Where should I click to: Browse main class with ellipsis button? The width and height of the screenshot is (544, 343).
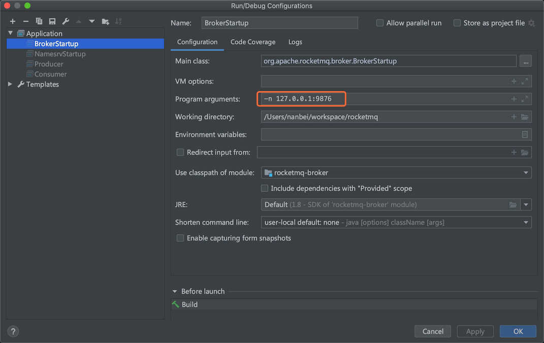pos(526,61)
